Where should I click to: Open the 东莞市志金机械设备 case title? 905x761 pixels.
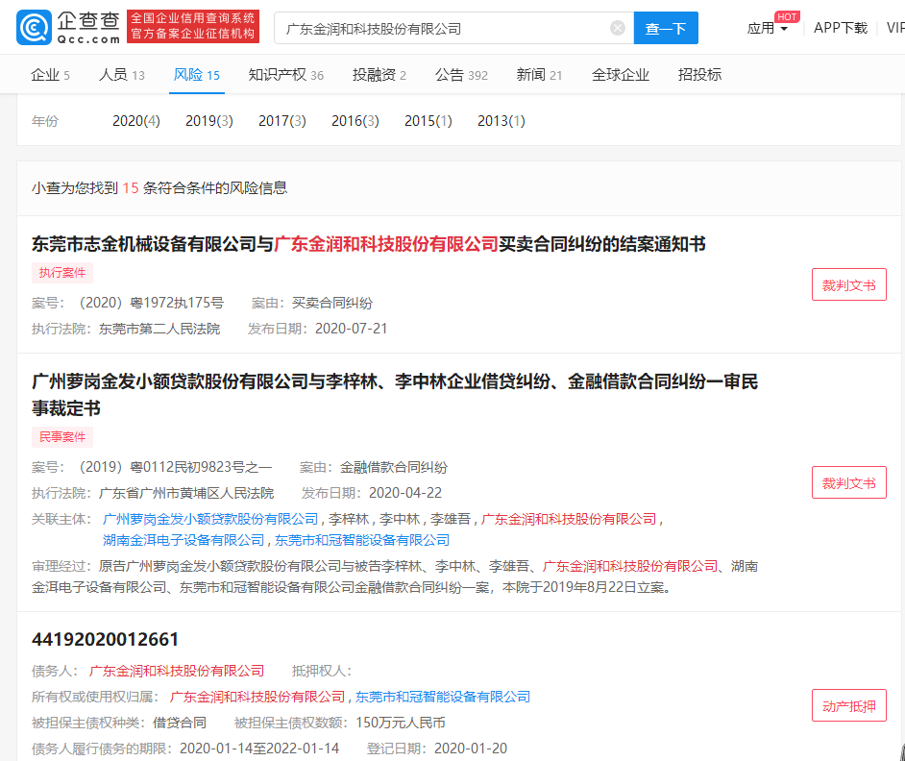pos(368,244)
